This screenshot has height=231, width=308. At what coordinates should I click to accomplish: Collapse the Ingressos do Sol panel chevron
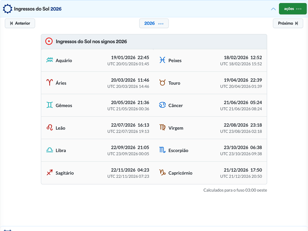pyautogui.click(x=273, y=9)
